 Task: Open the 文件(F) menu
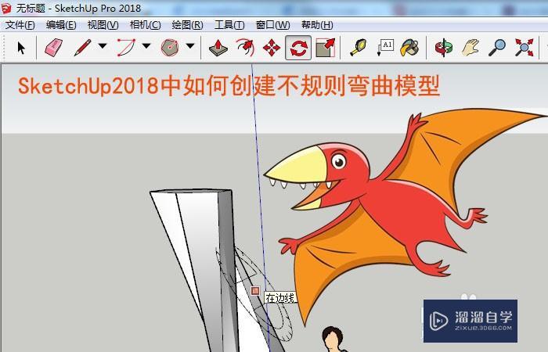point(20,25)
